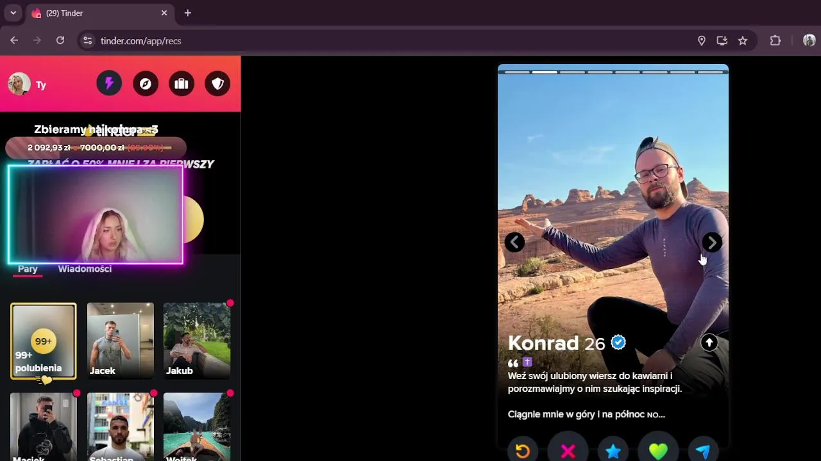
Task: Click the yellow rewind undo button
Action: (x=523, y=451)
